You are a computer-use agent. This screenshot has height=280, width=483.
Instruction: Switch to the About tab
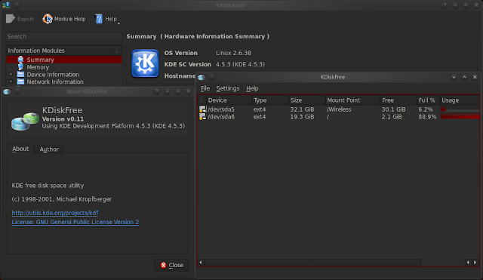pos(20,149)
